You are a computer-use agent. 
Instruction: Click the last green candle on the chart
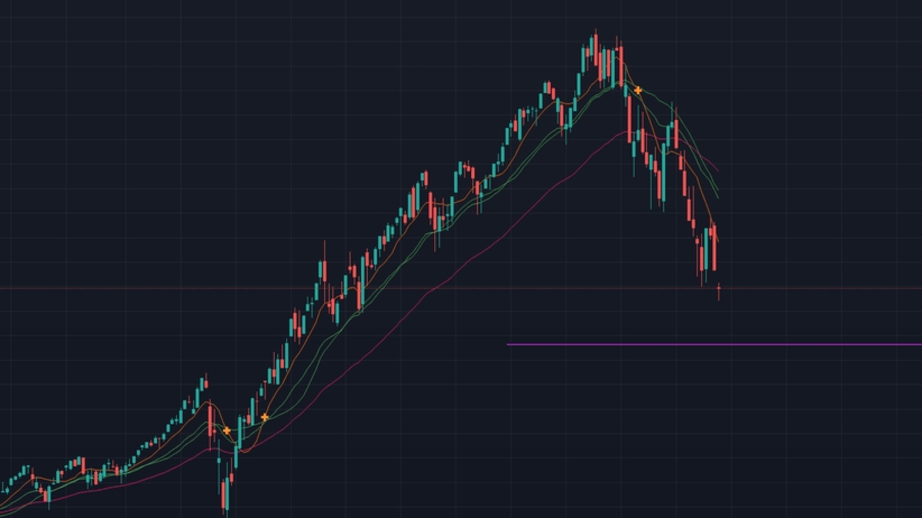[x=706, y=249]
